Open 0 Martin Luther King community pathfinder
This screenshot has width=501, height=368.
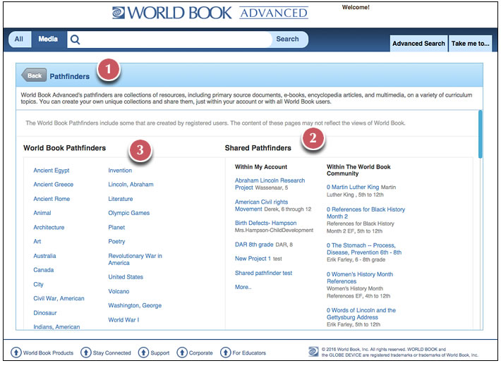coord(353,187)
